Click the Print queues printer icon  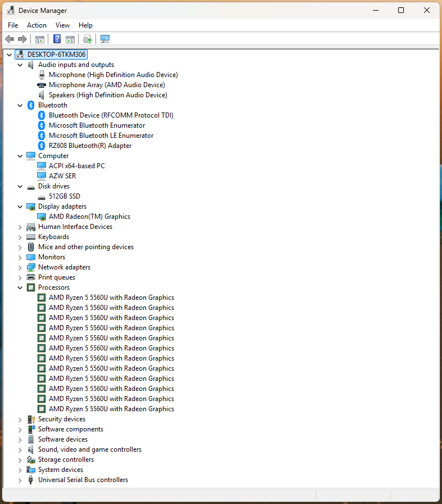[31, 277]
